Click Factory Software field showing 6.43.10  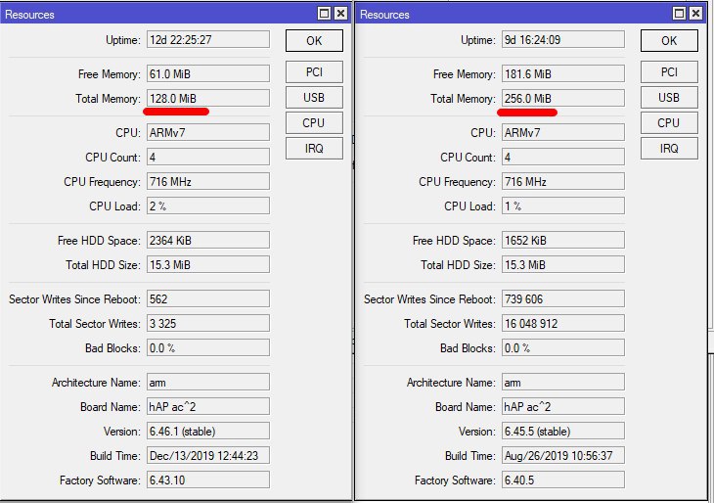click(x=208, y=480)
